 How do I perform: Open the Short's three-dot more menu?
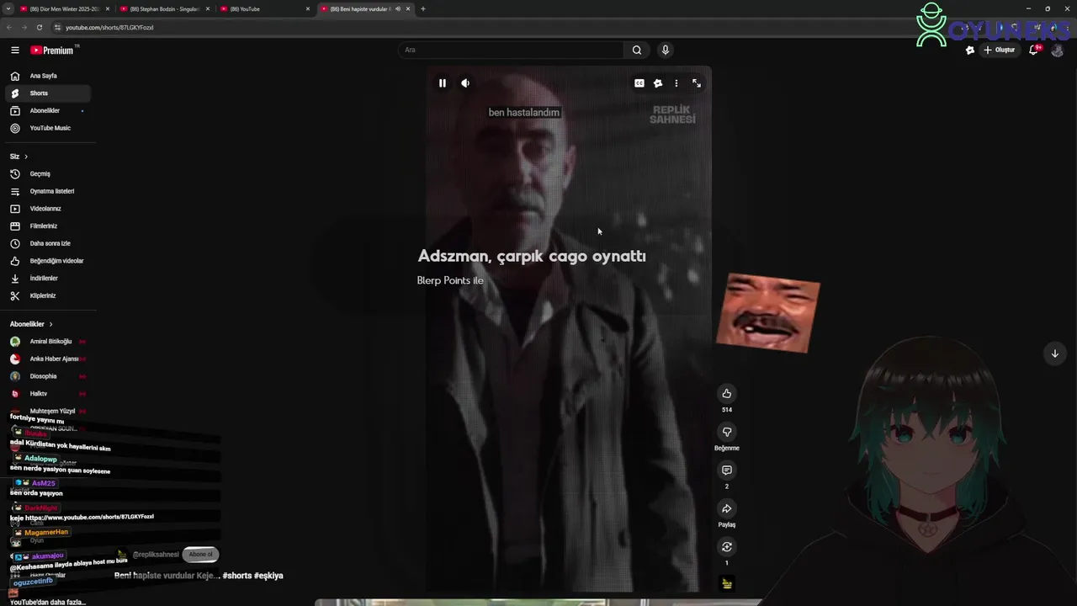coord(676,83)
